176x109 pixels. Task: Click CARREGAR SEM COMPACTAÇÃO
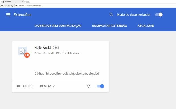tap(58, 26)
